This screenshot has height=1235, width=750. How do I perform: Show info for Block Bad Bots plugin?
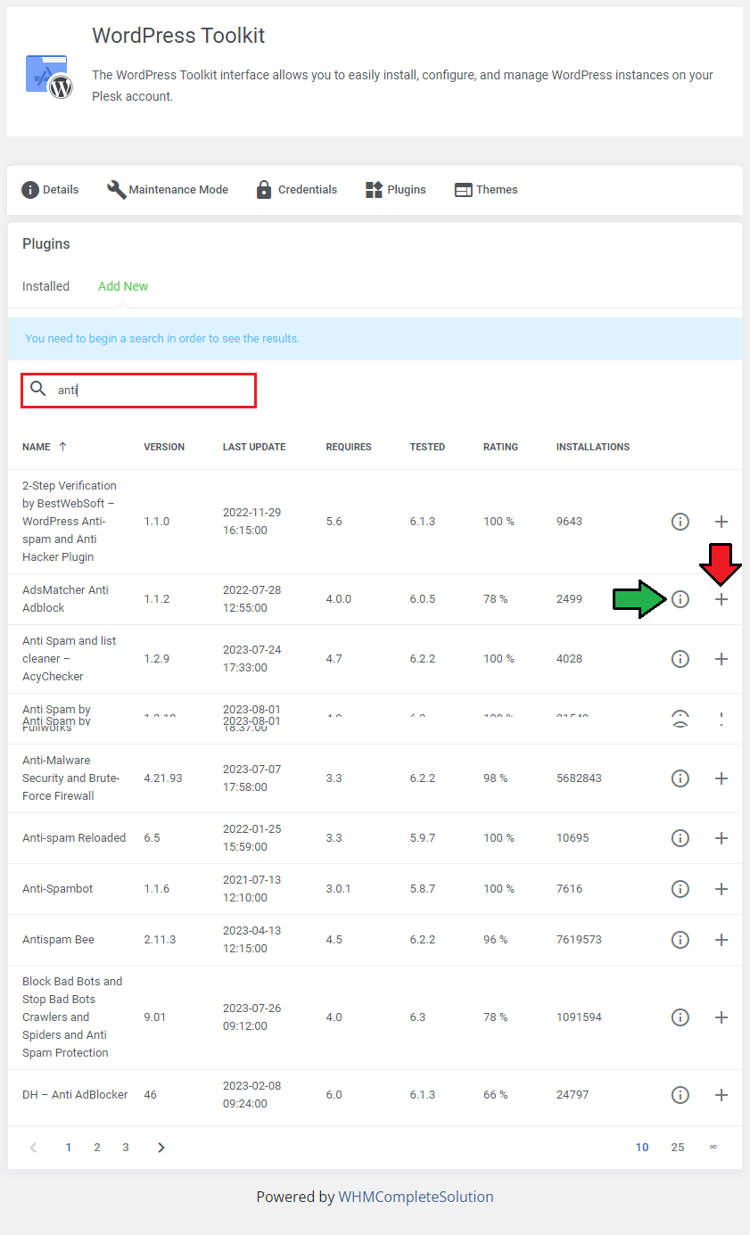point(680,1017)
